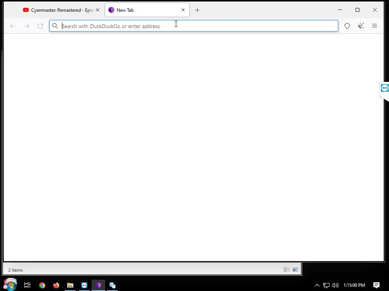The height and width of the screenshot is (291, 389).
Task: Open the TeamViewer side panel tab
Action: (384, 88)
